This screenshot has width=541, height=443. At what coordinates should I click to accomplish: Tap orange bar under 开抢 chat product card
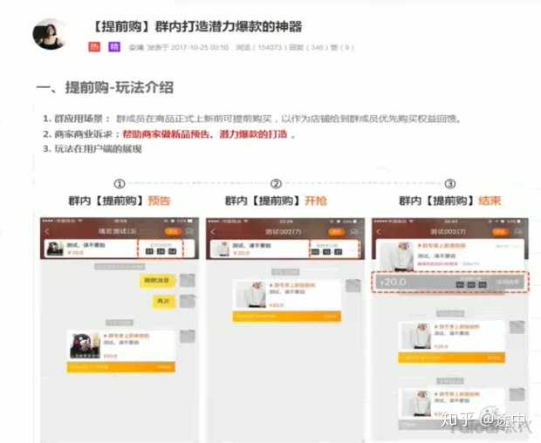coord(287,317)
